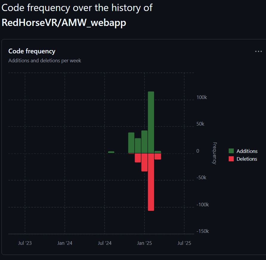266x260 pixels.
Task: Open the three-dot chart options menu
Action: [258, 51]
